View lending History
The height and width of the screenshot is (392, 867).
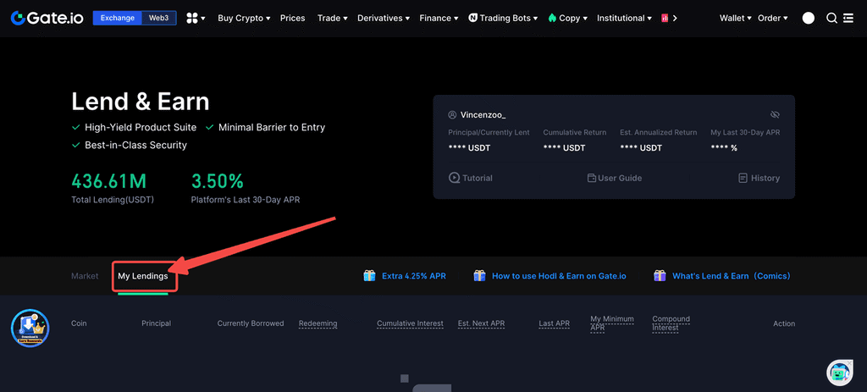coord(759,178)
